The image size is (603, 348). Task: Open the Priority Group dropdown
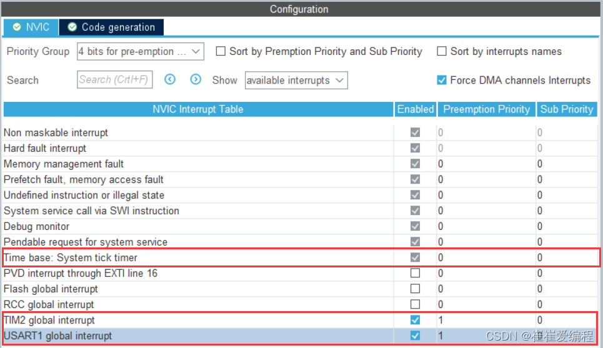pyautogui.click(x=141, y=51)
